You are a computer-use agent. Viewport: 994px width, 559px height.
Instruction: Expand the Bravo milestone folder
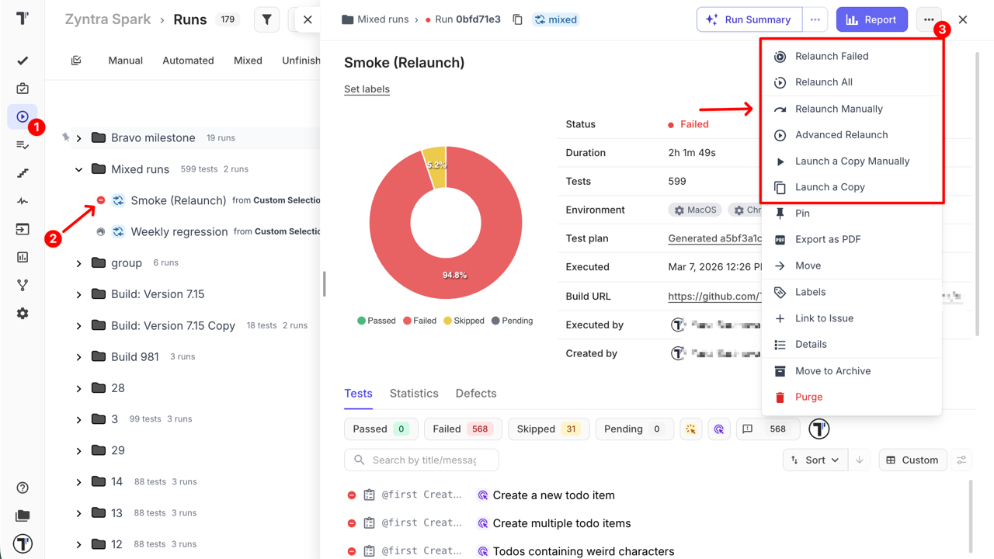click(79, 138)
